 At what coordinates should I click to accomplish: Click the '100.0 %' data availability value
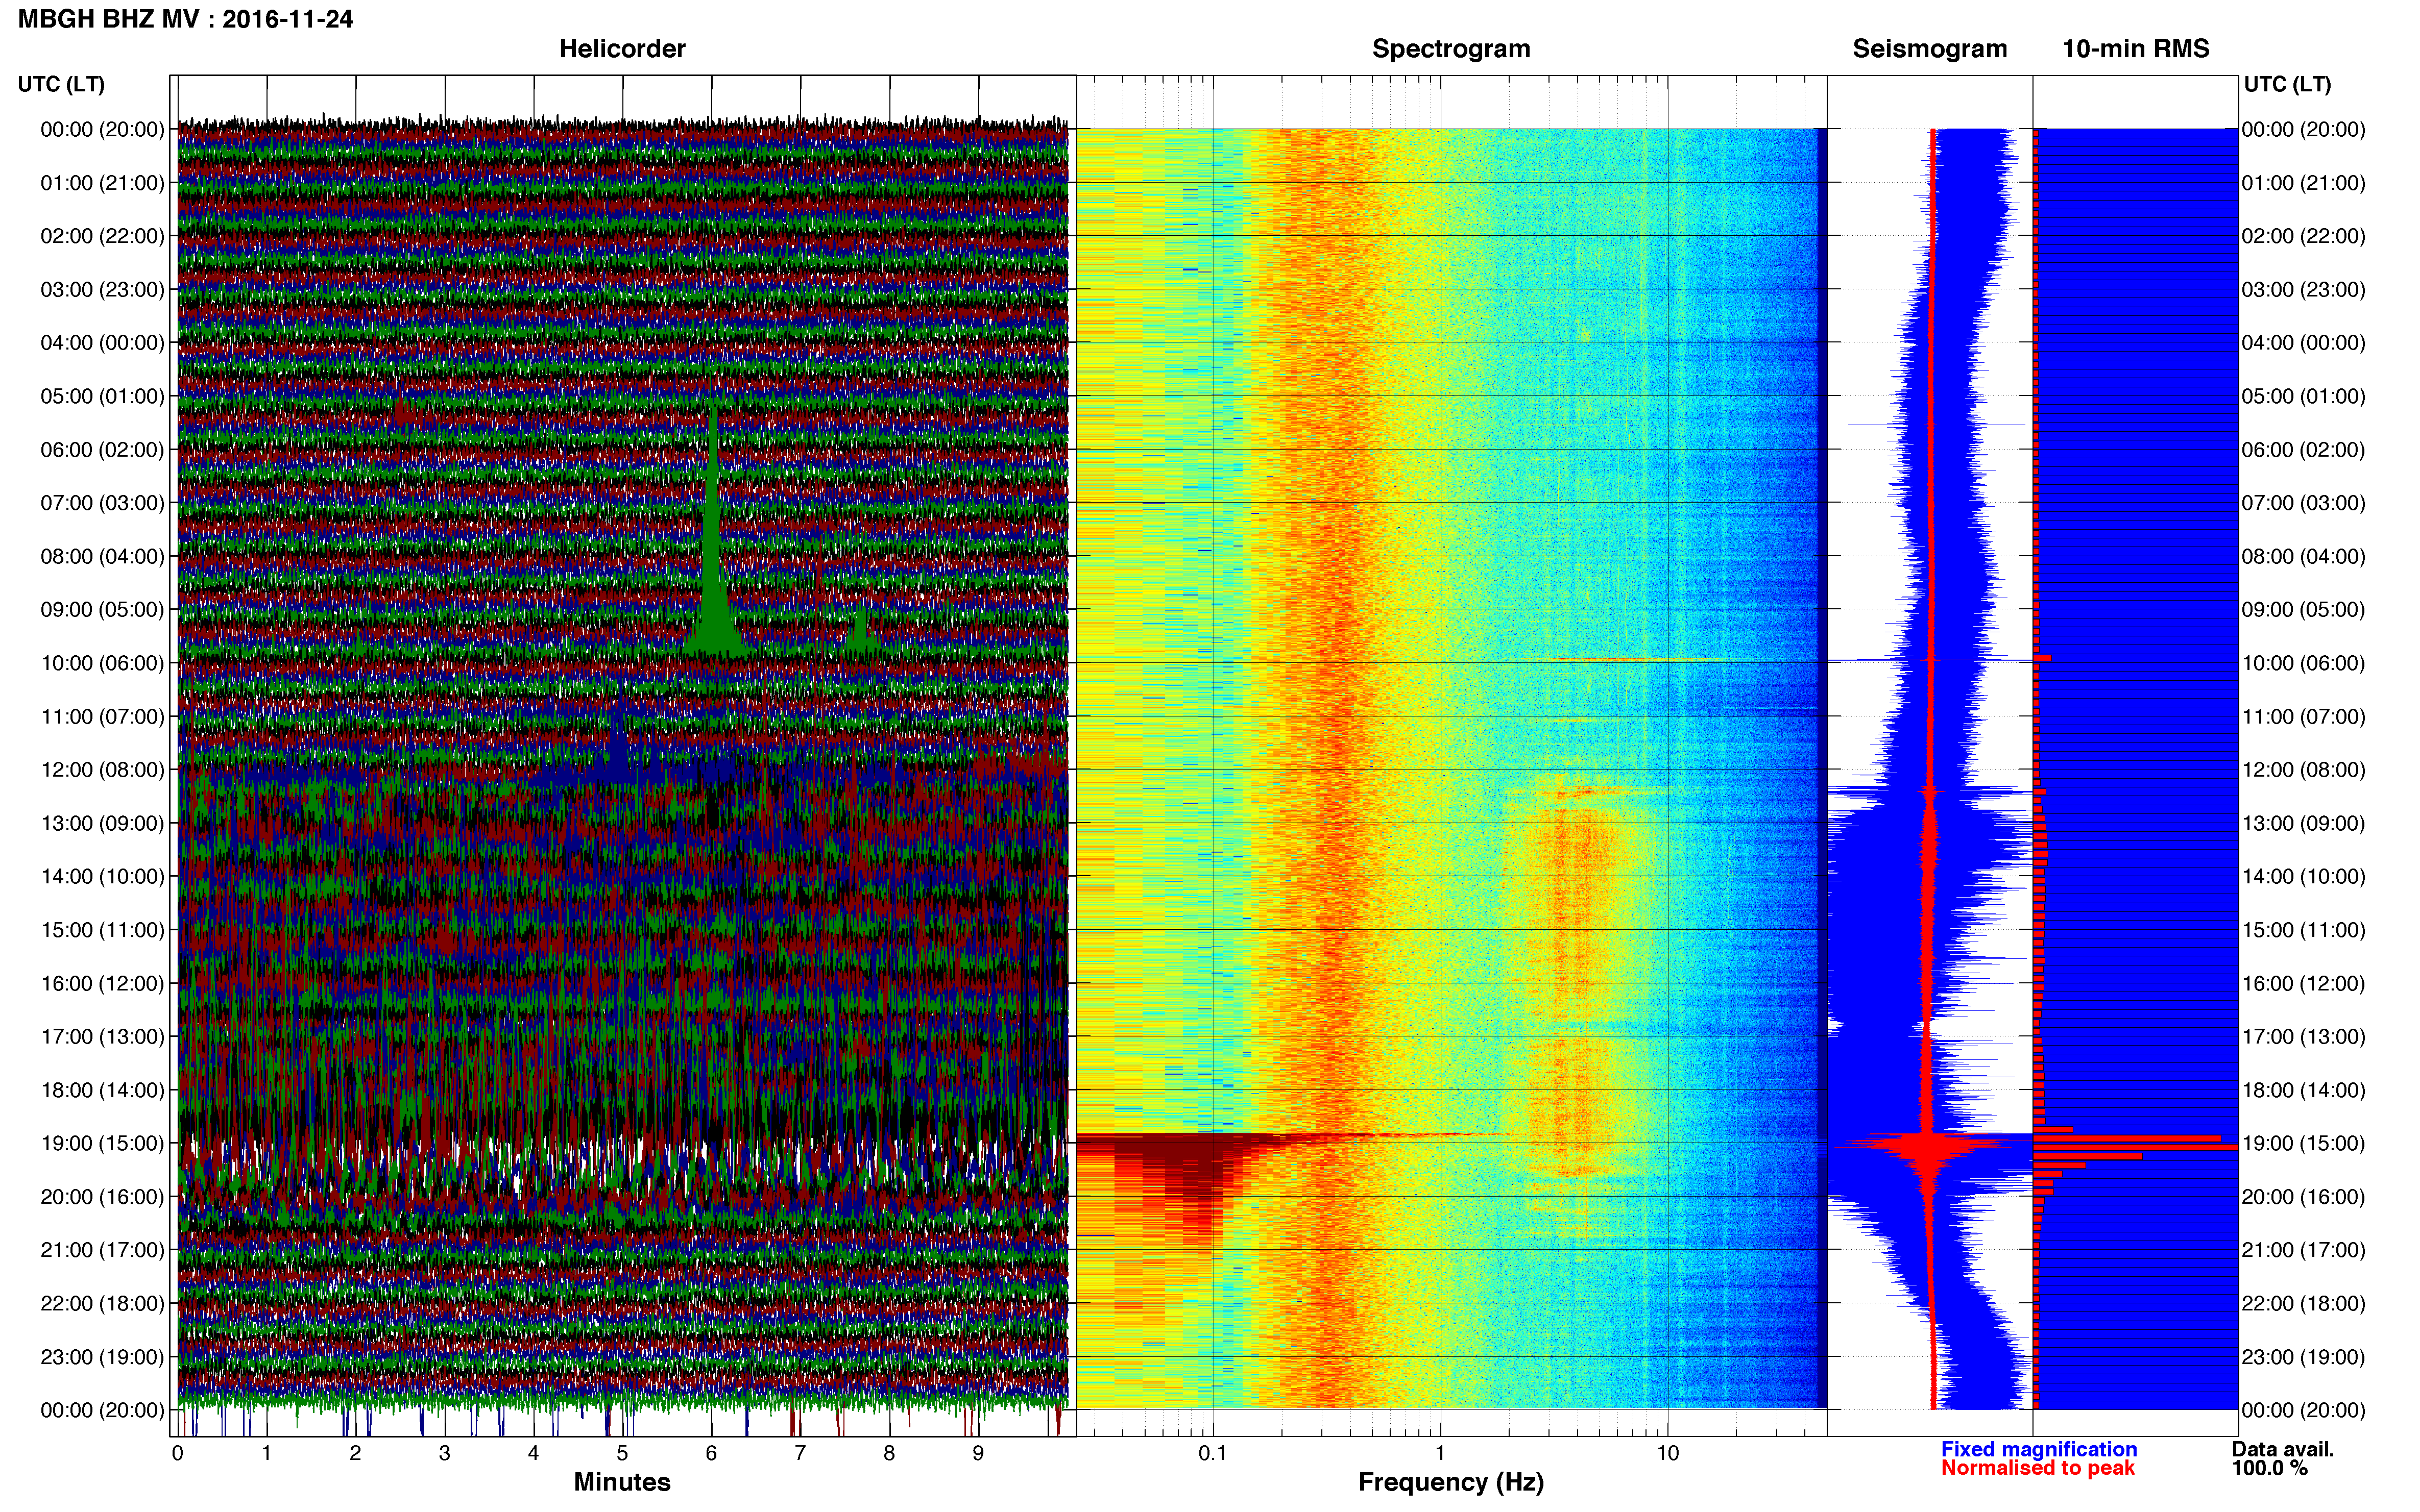click(x=2270, y=1468)
